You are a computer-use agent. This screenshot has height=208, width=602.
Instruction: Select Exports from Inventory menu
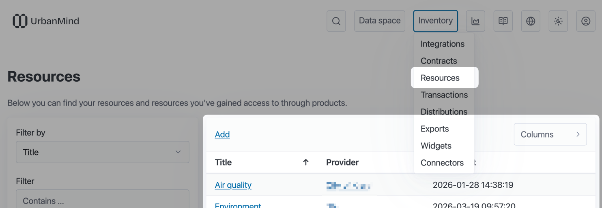click(x=435, y=129)
